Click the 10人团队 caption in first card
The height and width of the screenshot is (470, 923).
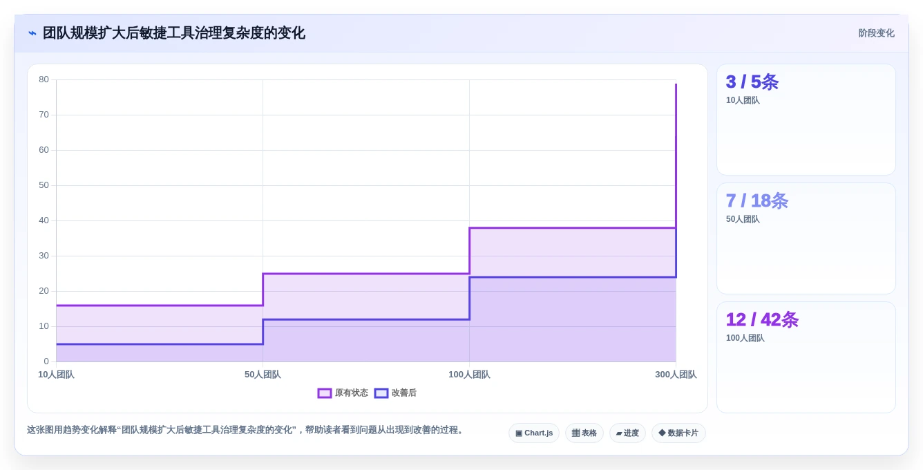743,100
